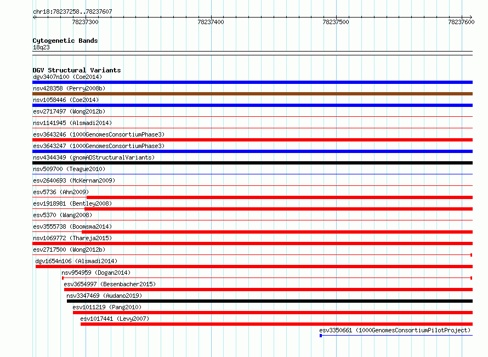Open the nsv509700 (Teague2010) label

click(69, 169)
